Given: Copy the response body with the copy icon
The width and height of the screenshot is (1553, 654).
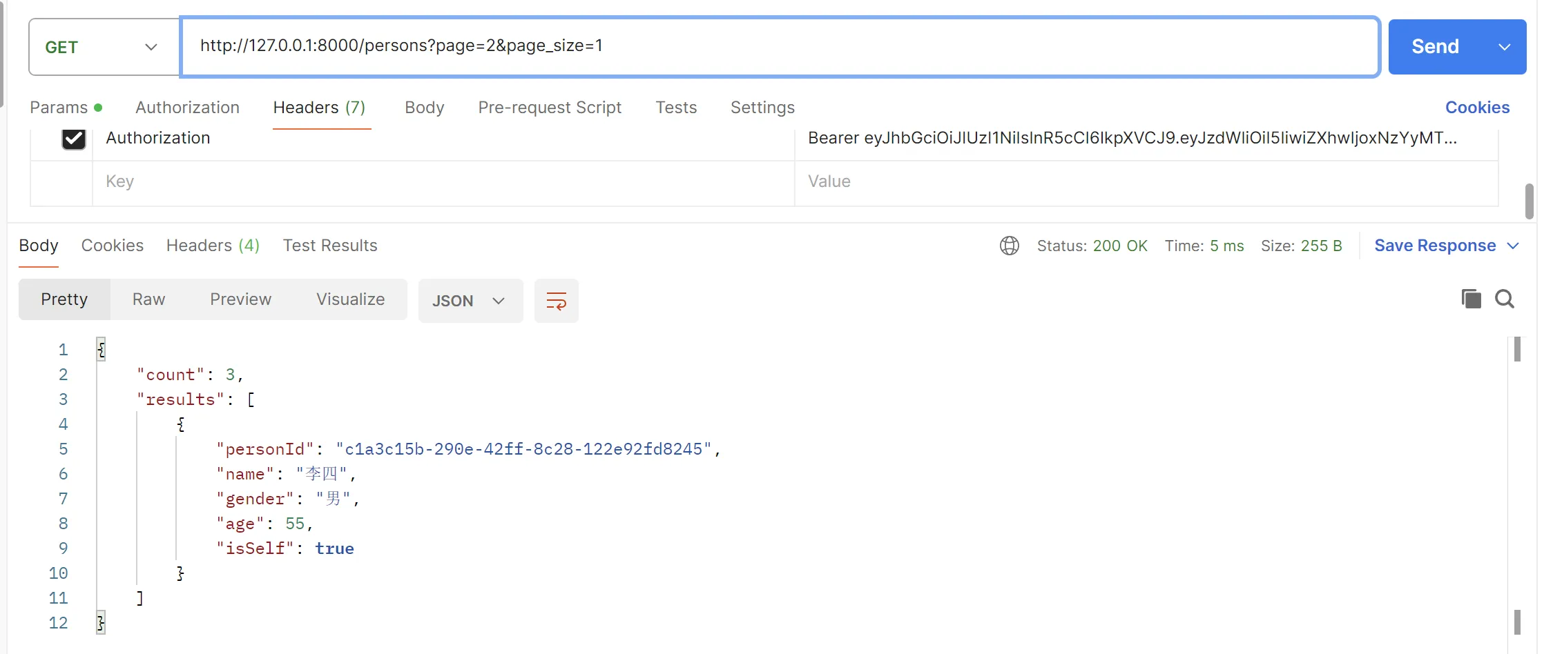Looking at the screenshot, I should click(x=1471, y=299).
